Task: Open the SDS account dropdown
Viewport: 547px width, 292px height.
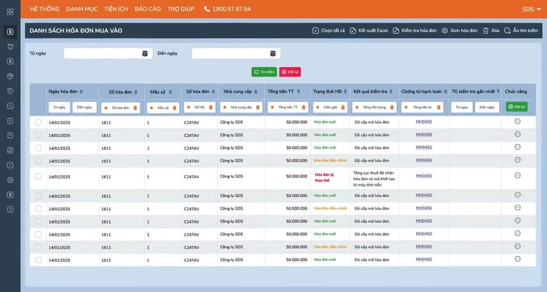Action: pyautogui.click(x=532, y=10)
